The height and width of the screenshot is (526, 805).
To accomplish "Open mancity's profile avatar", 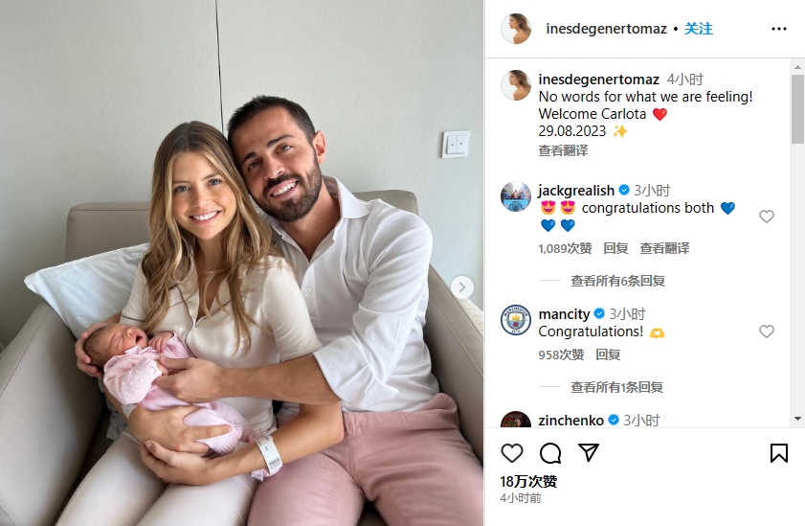I will [x=515, y=320].
